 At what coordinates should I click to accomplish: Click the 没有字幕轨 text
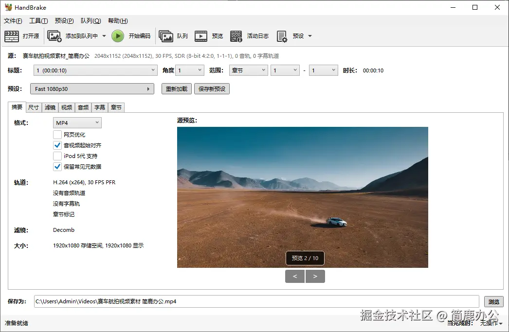pos(66,204)
